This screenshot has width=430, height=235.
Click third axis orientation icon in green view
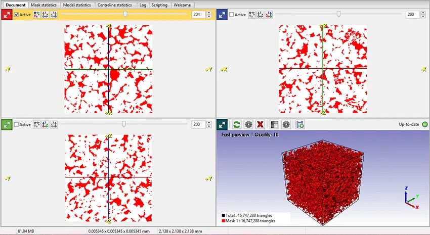pyautogui.click(x=54, y=125)
